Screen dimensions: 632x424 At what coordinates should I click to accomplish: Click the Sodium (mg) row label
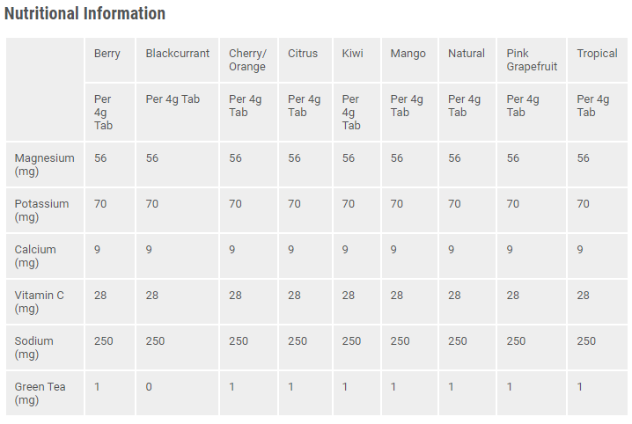(33, 347)
